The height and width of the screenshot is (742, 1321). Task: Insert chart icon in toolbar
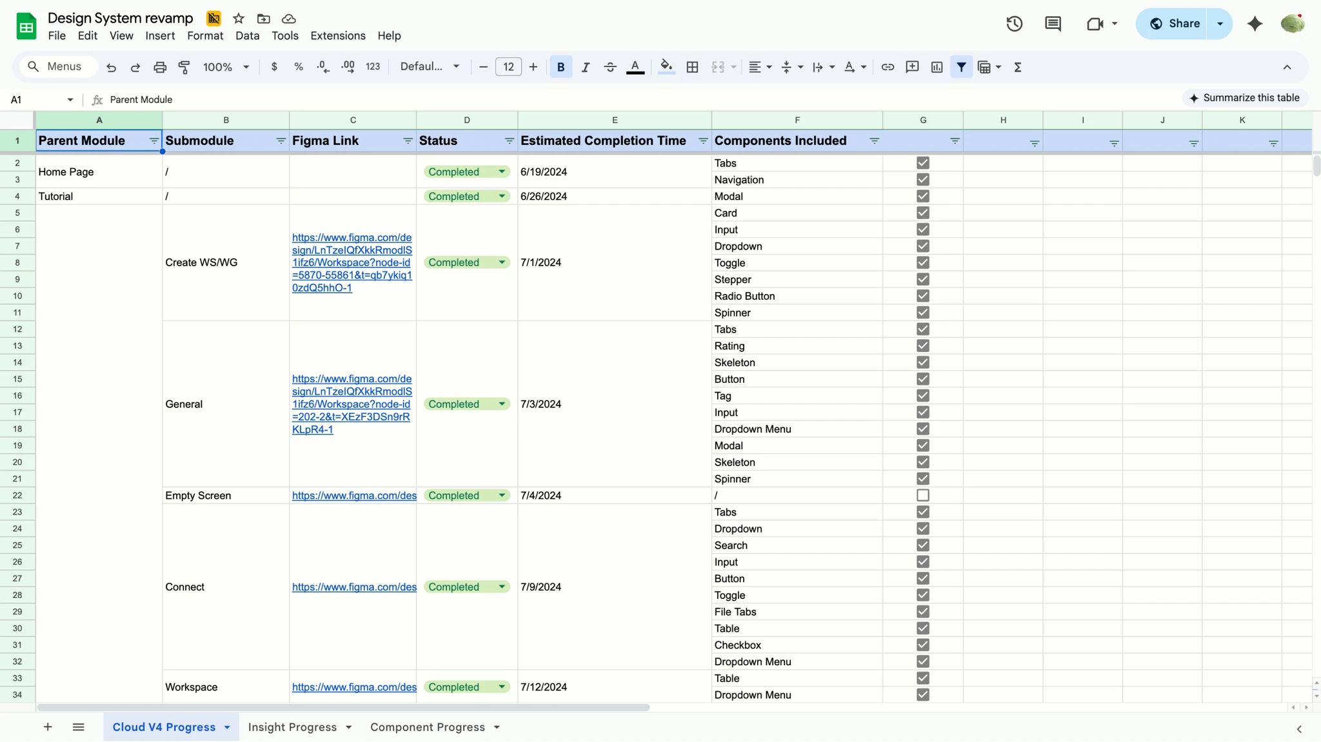pyautogui.click(x=937, y=67)
